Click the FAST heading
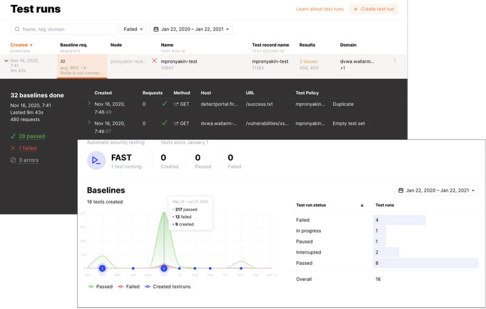486x309 pixels. [x=121, y=158]
